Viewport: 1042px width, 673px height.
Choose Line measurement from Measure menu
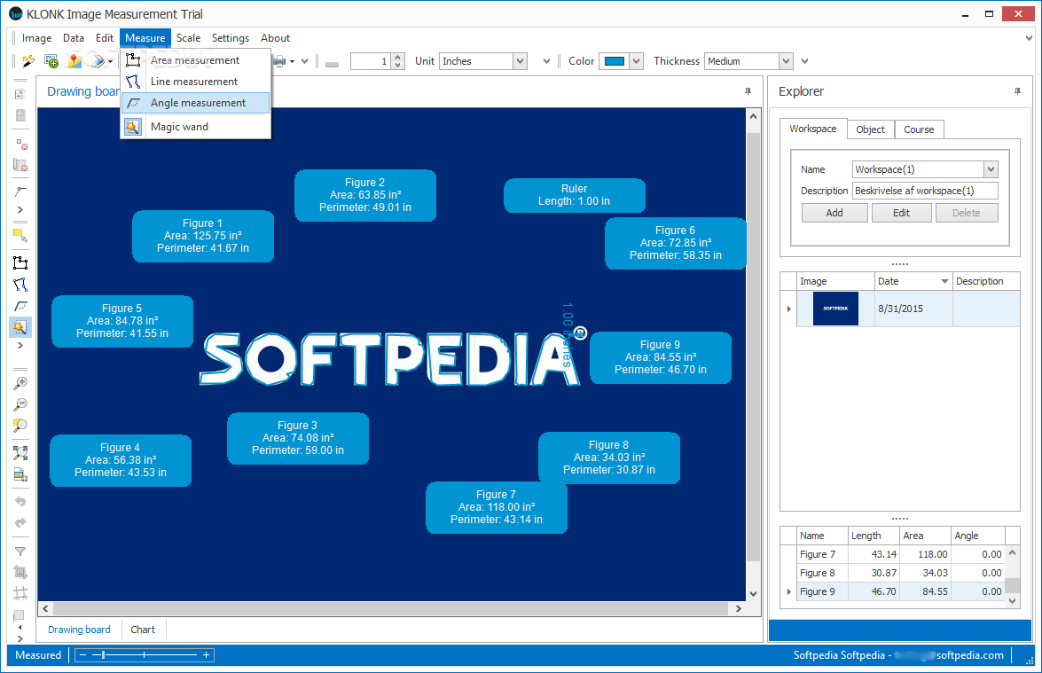[195, 82]
